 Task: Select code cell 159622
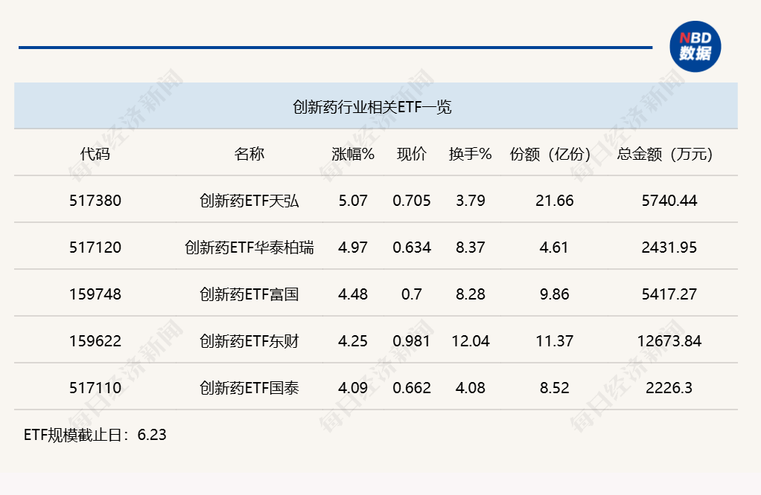(x=95, y=341)
